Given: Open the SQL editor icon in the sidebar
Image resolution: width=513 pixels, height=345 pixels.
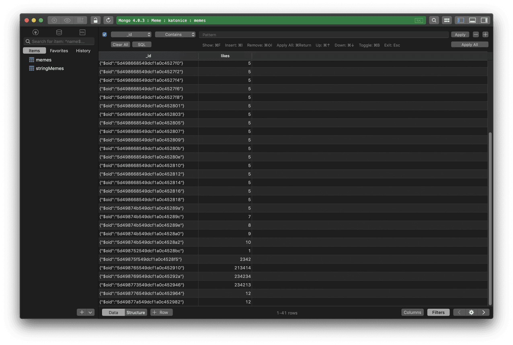Looking at the screenshot, I should (82, 32).
